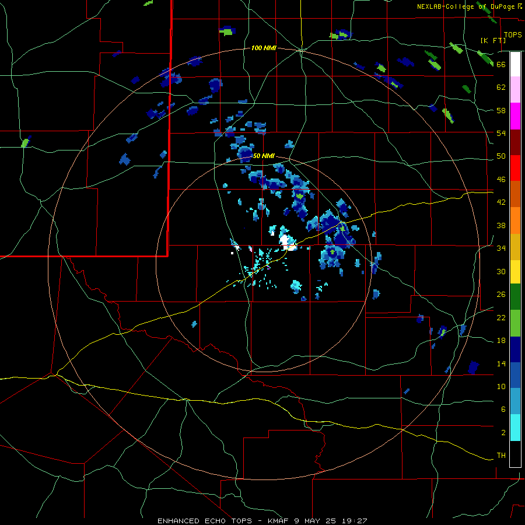Click the medium blue legend swatch between 10 and 14
Viewport: 525px width, 525px height.
click(x=515, y=375)
